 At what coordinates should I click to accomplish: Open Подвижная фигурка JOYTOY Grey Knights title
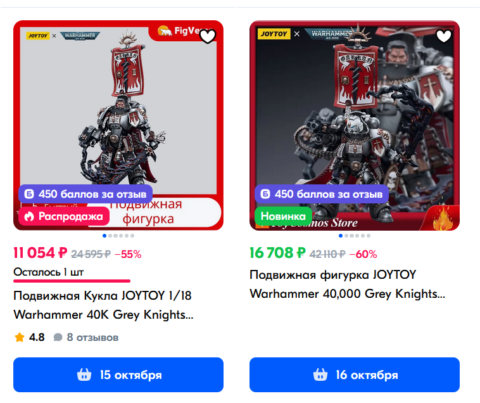click(348, 284)
